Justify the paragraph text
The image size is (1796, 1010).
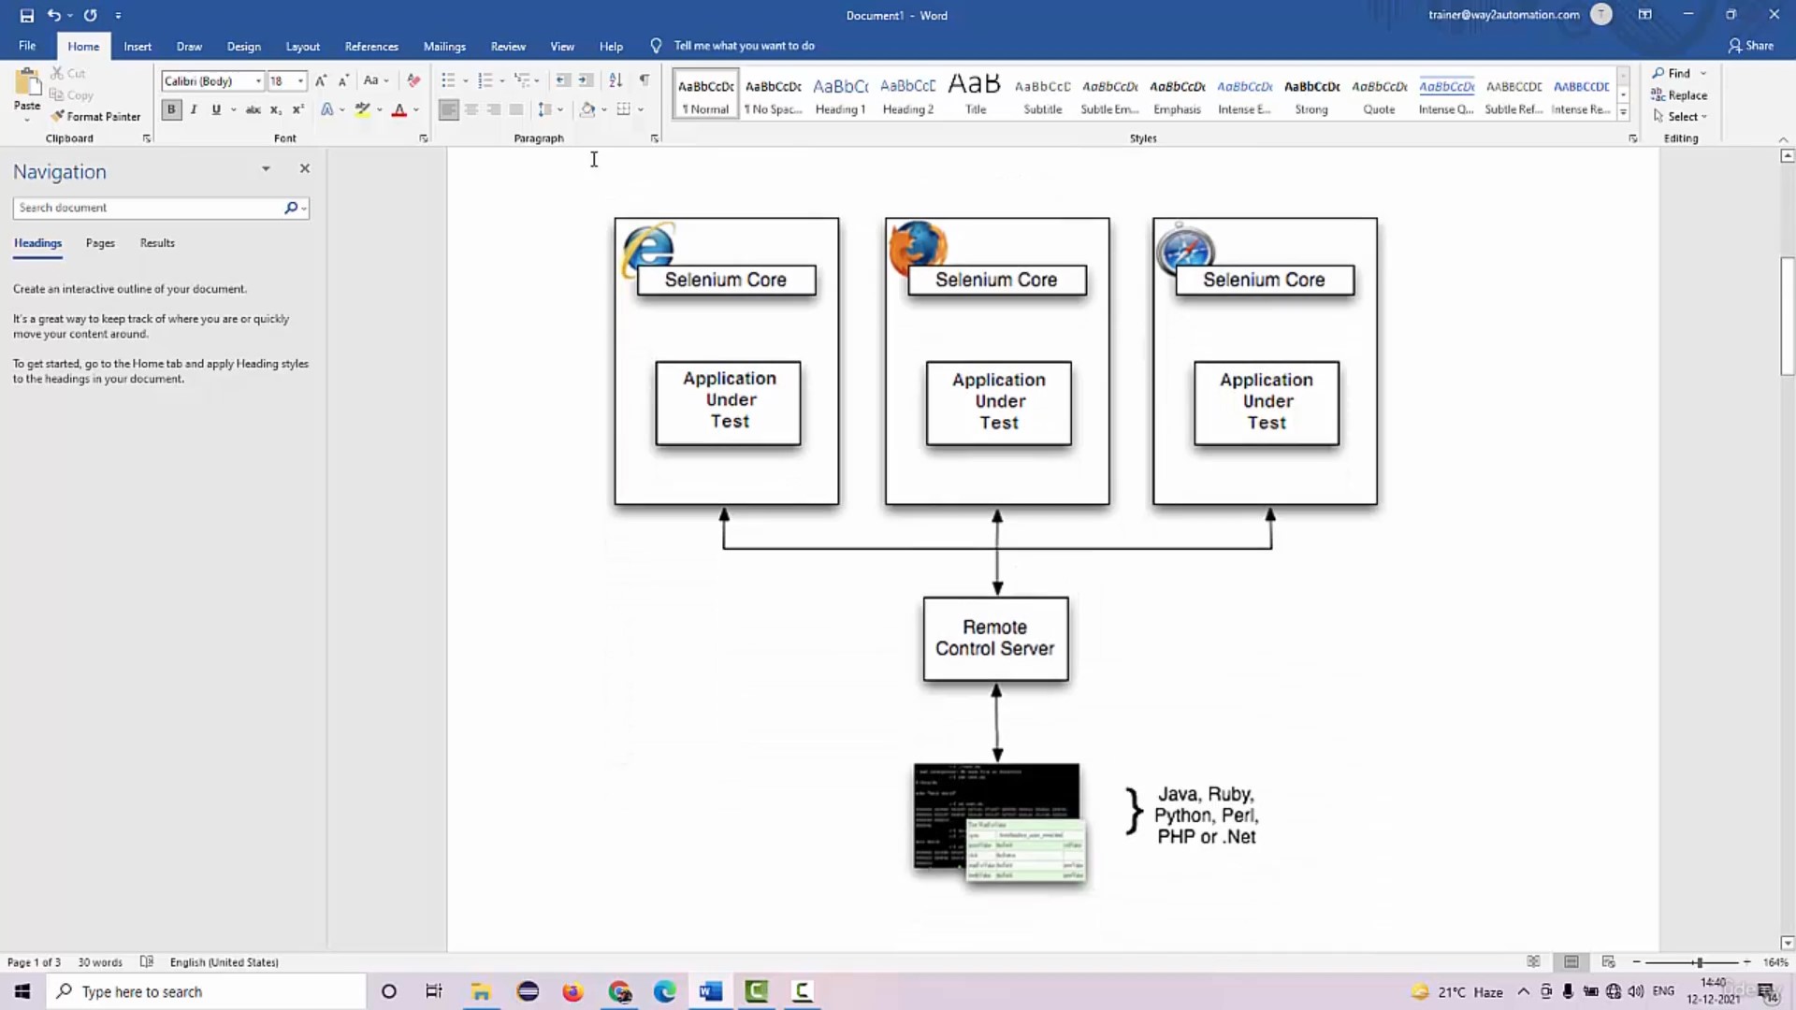click(x=516, y=109)
